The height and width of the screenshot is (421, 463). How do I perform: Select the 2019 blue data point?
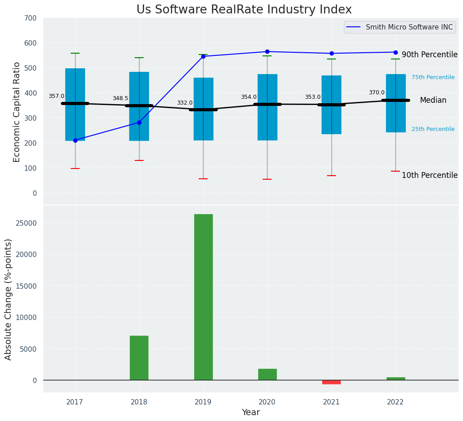(203, 56)
